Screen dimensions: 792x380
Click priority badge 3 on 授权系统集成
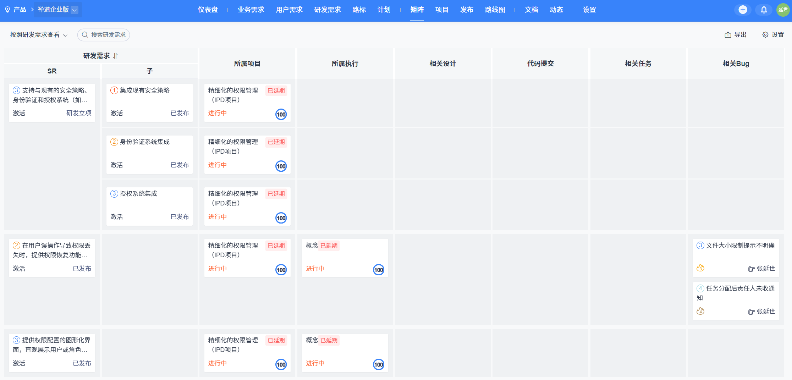114,194
